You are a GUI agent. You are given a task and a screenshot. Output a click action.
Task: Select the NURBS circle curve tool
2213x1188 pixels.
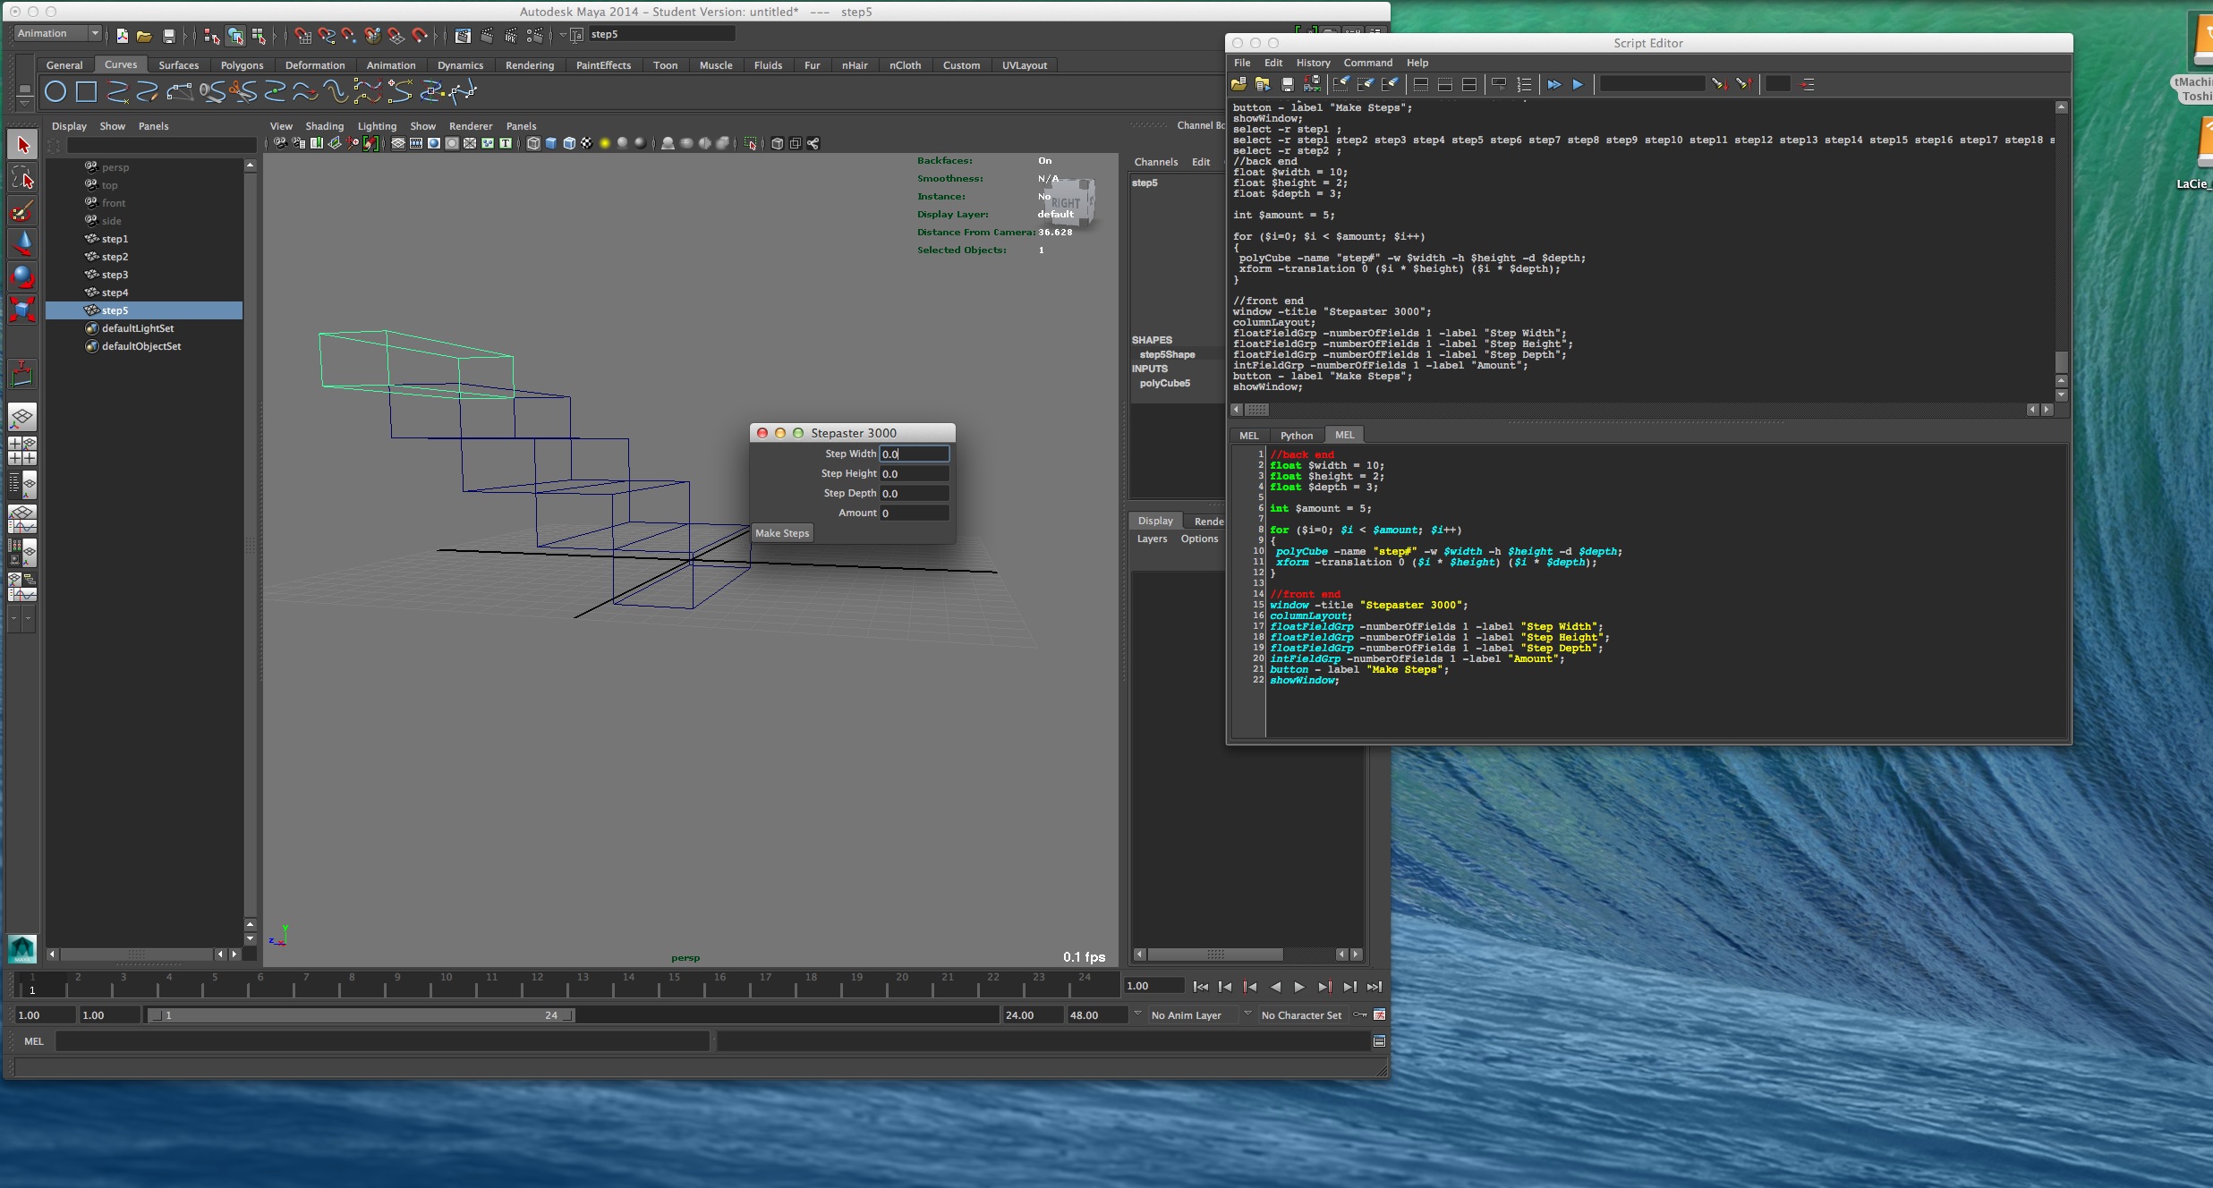(x=55, y=91)
